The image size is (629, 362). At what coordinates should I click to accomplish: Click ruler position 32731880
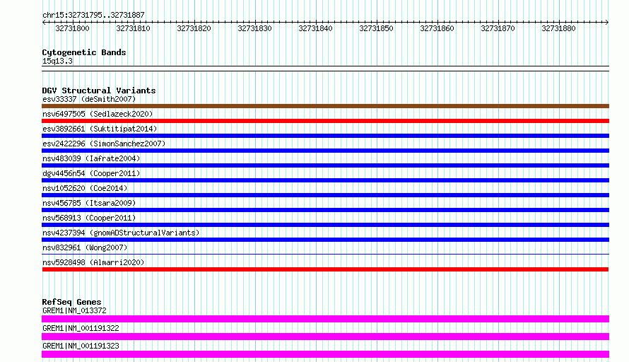pos(558,28)
